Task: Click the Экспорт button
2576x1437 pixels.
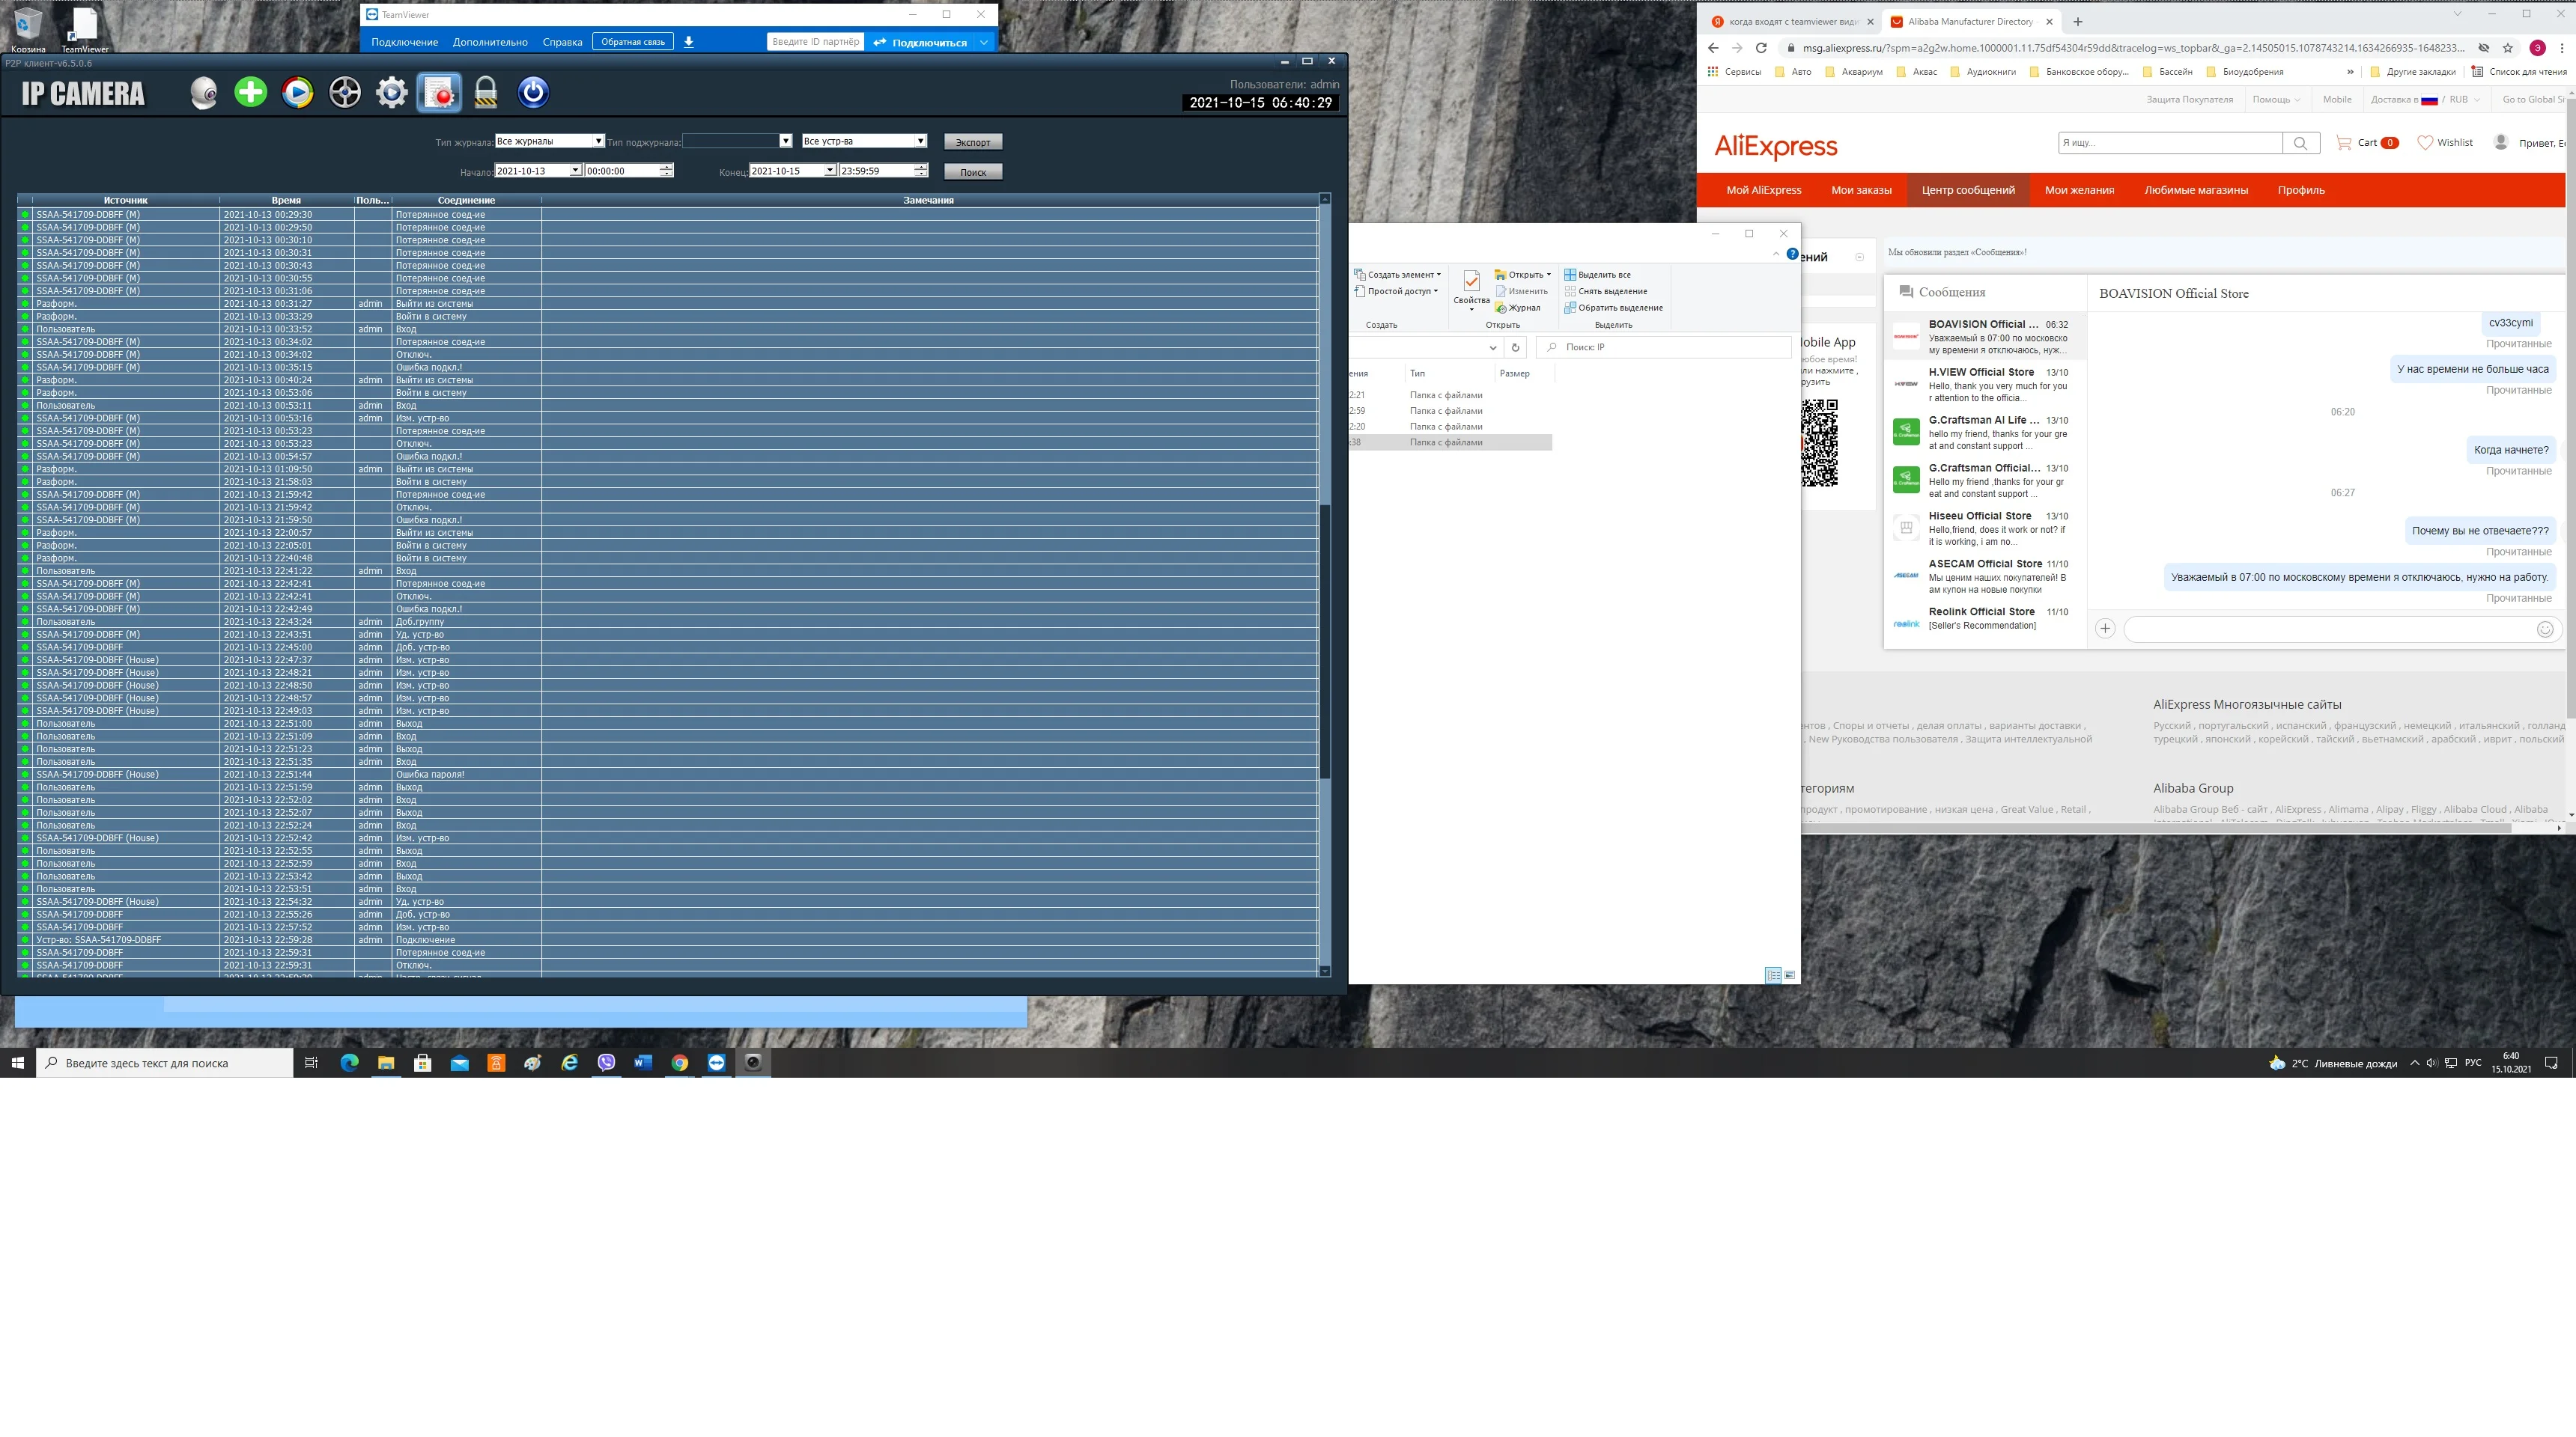Action: coord(972,142)
